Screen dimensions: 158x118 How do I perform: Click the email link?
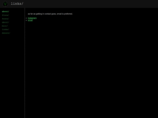point(30,20)
